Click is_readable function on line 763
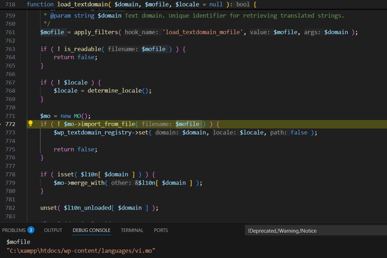387x258 pixels. point(83,49)
